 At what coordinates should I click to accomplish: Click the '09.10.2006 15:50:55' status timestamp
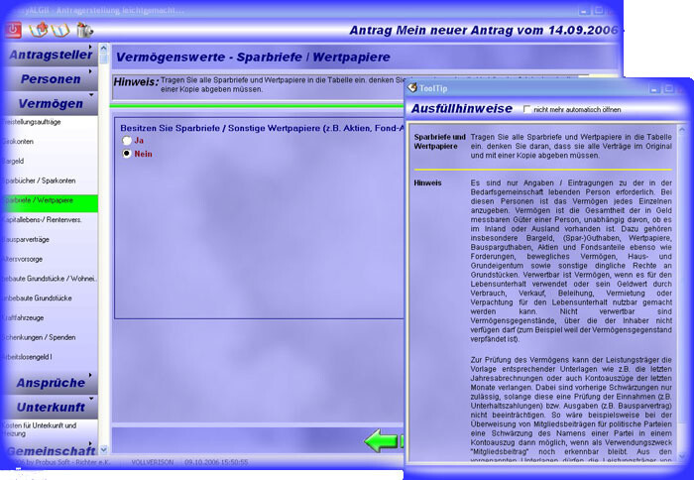(x=216, y=462)
